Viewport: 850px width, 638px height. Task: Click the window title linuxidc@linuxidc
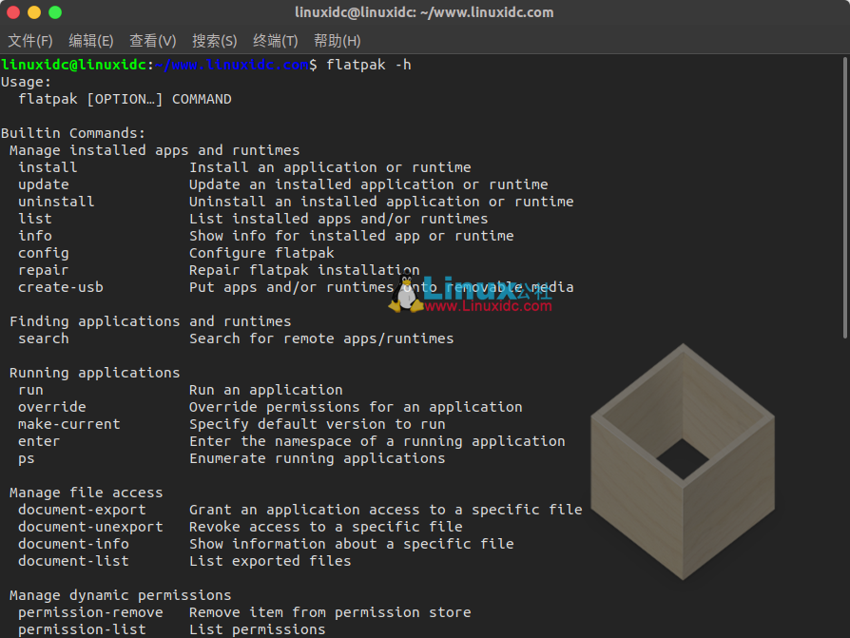click(x=424, y=12)
